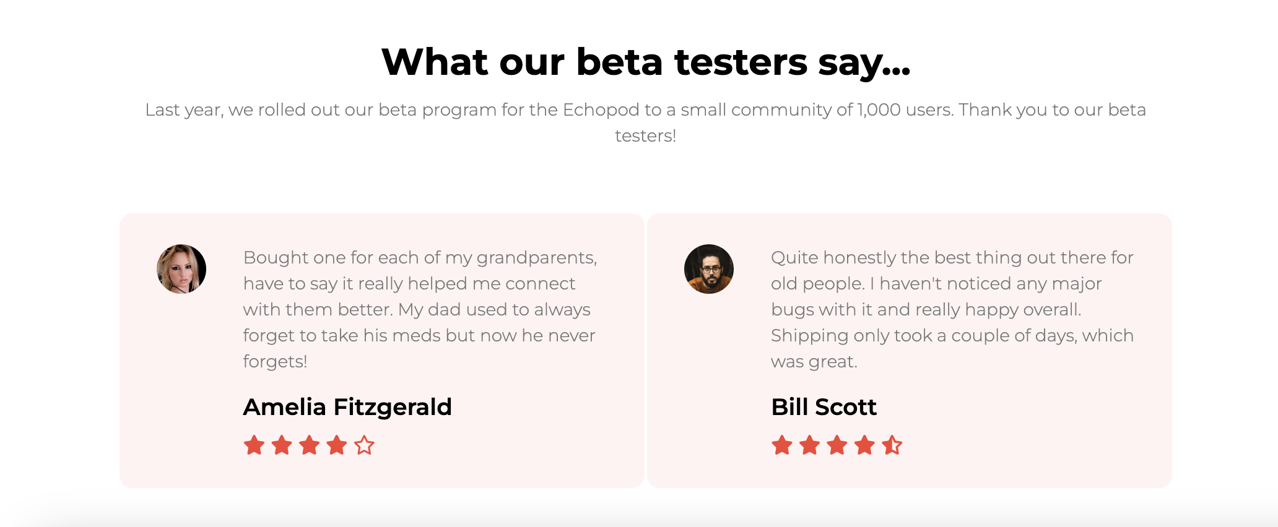The width and height of the screenshot is (1278, 527).
Task: Select the Bill Scott name heading
Action: (x=824, y=407)
